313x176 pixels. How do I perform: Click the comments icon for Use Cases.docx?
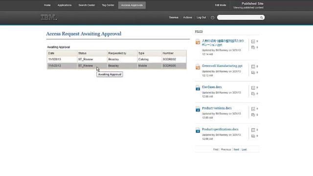(x=253, y=93)
